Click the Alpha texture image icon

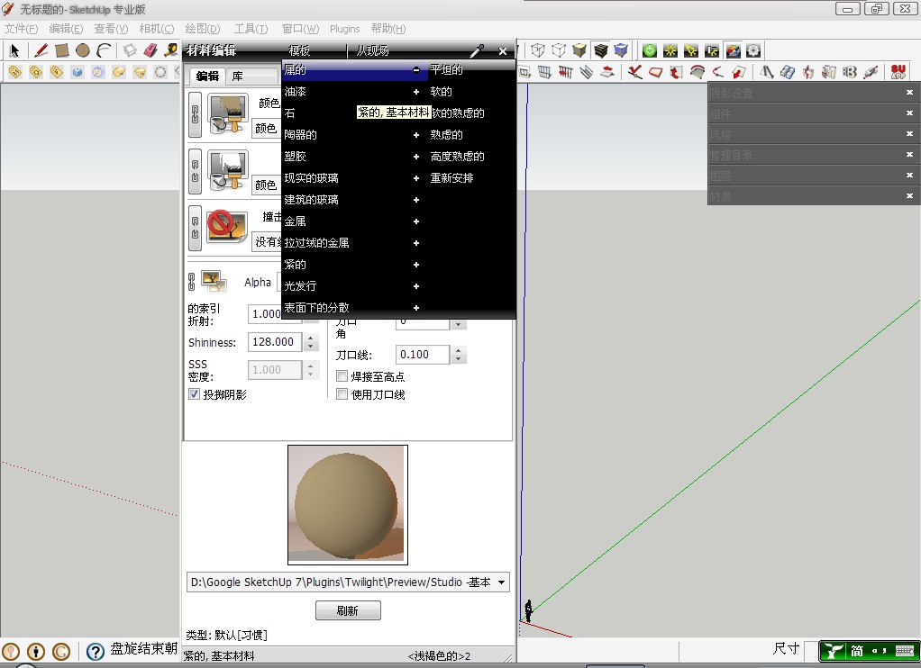[214, 282]
